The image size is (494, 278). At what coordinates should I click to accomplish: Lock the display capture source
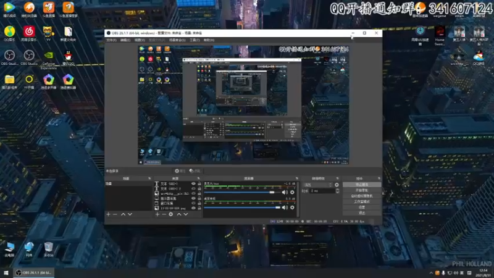[x=199, y=198]
